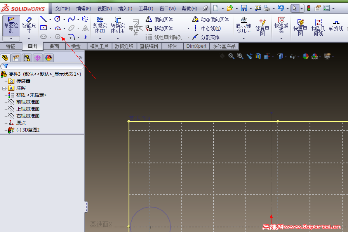Select the sketch Text tool
This screenshot has width=348, height=232.
(85, 28)
